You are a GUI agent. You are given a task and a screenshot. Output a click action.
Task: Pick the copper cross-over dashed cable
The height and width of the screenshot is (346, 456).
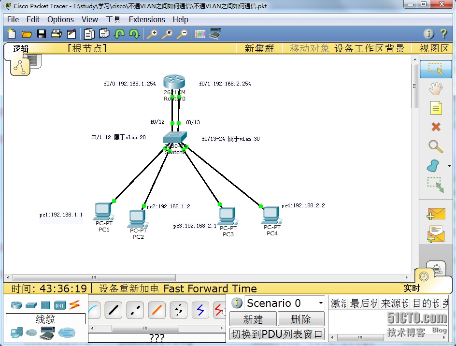point(135,310)
